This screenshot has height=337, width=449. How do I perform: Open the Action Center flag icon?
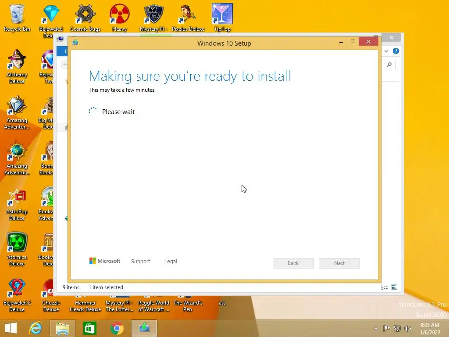(387, 328)
